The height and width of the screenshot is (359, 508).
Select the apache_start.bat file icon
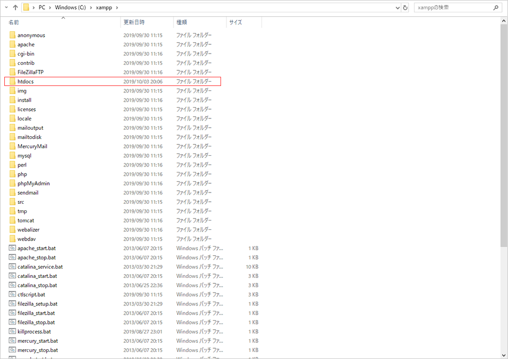click(x=13, y=248)
